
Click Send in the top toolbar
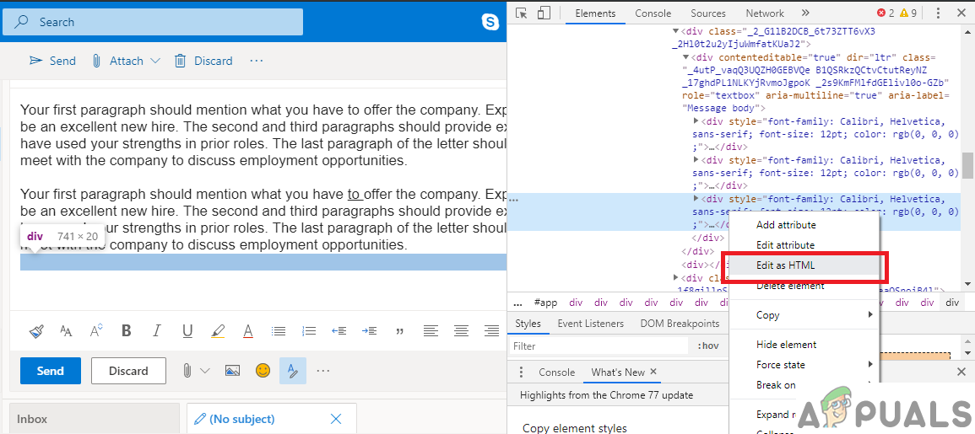pyautogui.click(x=53, y=61)
